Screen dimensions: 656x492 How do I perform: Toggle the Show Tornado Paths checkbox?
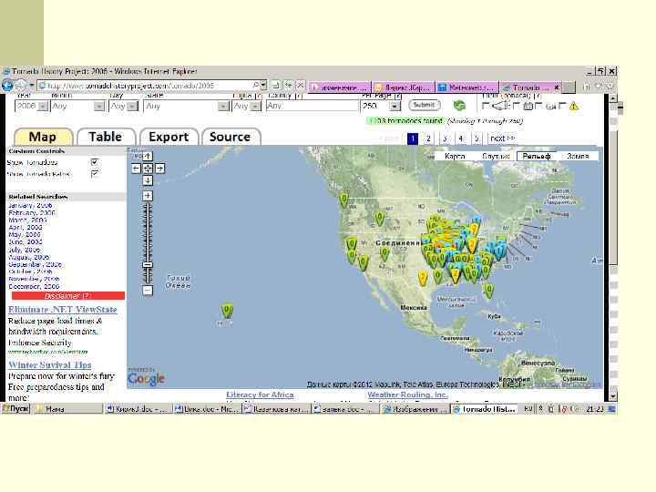click(x=95, y=173)
